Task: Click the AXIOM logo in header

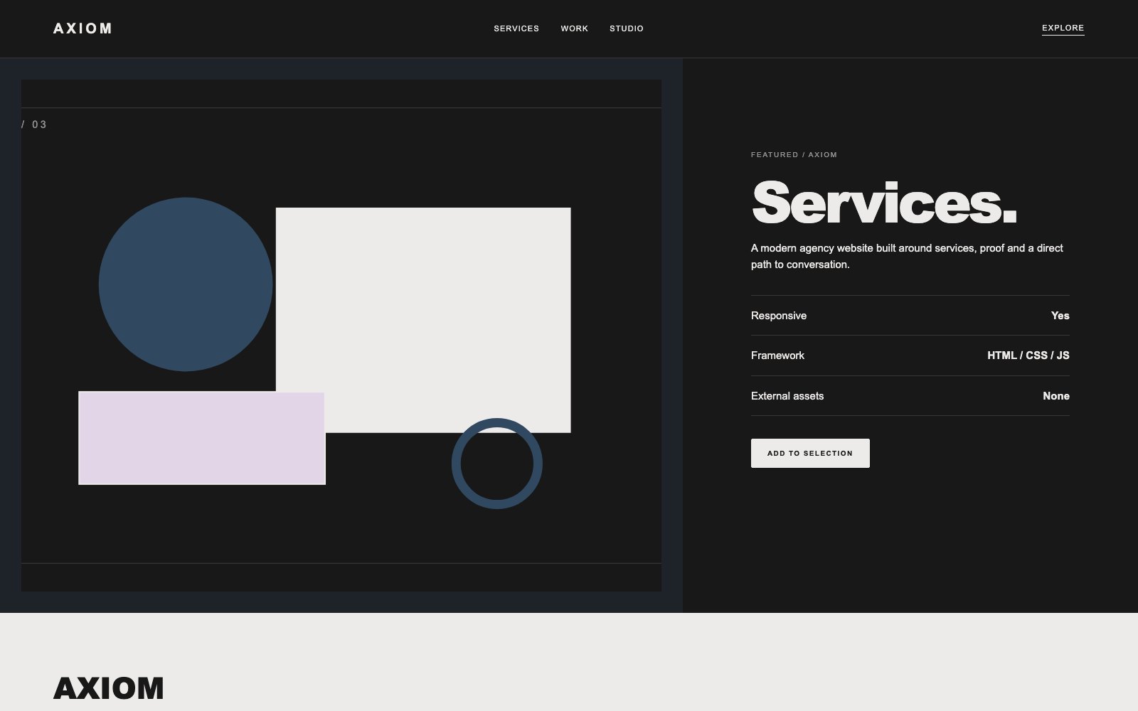Action: tap(83, 28)
